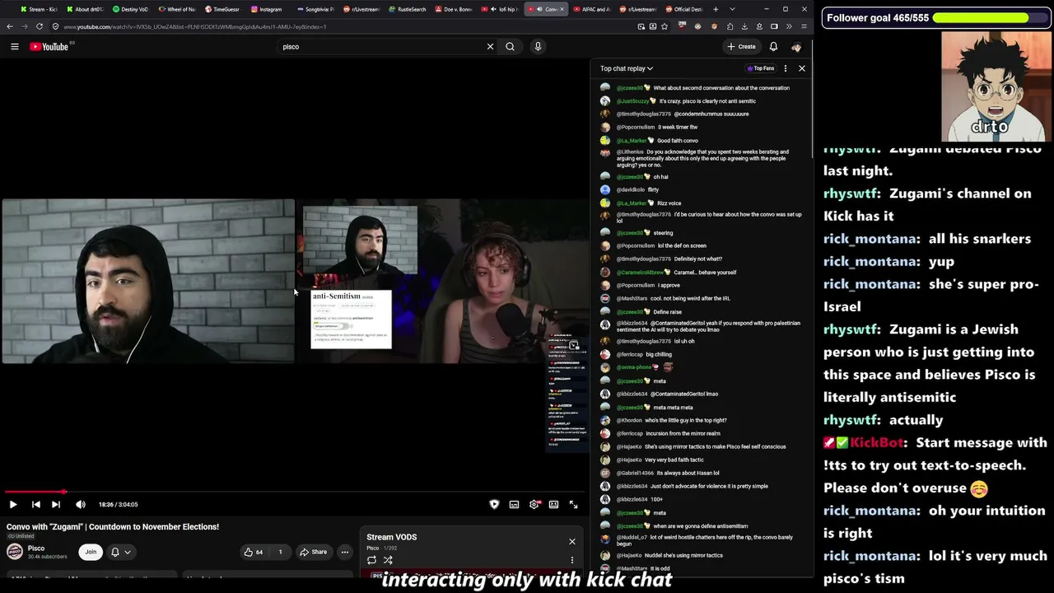Viewport: 1054px width, 593px height.
Task: Click the video frame showing the debate
Action: (295, 281)
